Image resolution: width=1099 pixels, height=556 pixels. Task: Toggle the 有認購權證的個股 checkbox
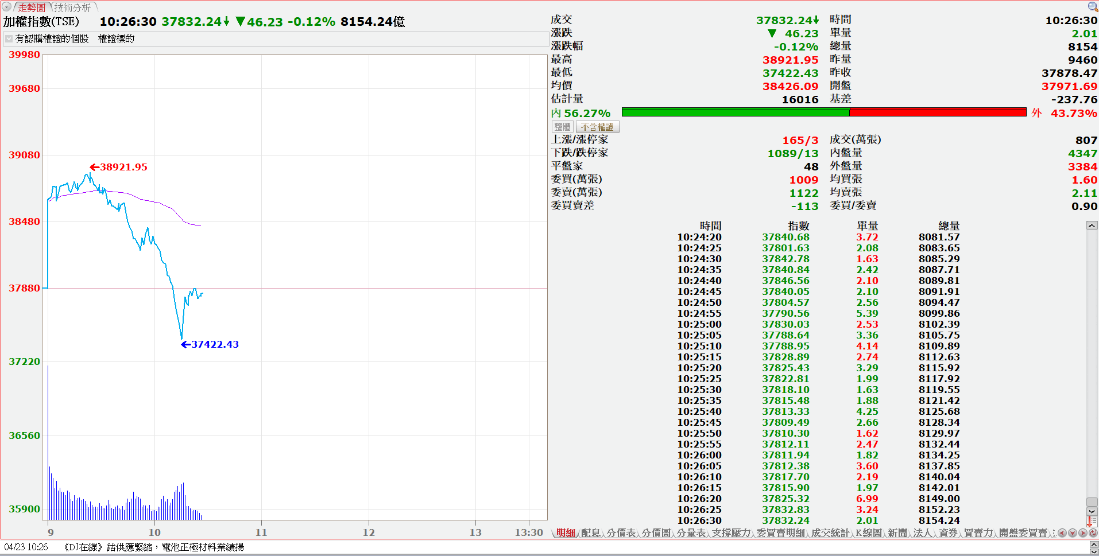click(x=9, y=39)
